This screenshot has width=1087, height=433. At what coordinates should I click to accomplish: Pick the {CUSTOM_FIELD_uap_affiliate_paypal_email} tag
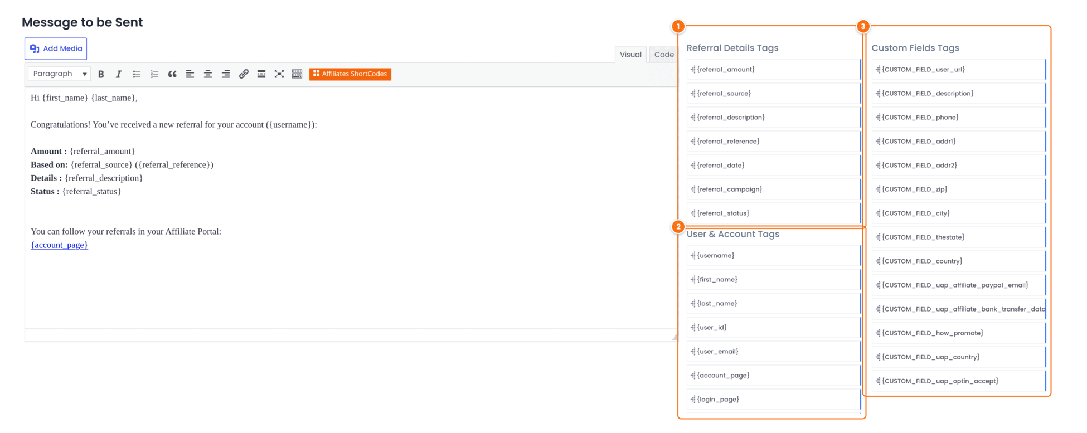click(x=959, y=285)
